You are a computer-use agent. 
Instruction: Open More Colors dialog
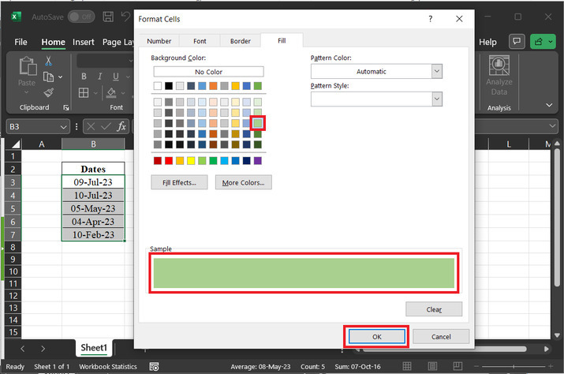tap(243, 182)
